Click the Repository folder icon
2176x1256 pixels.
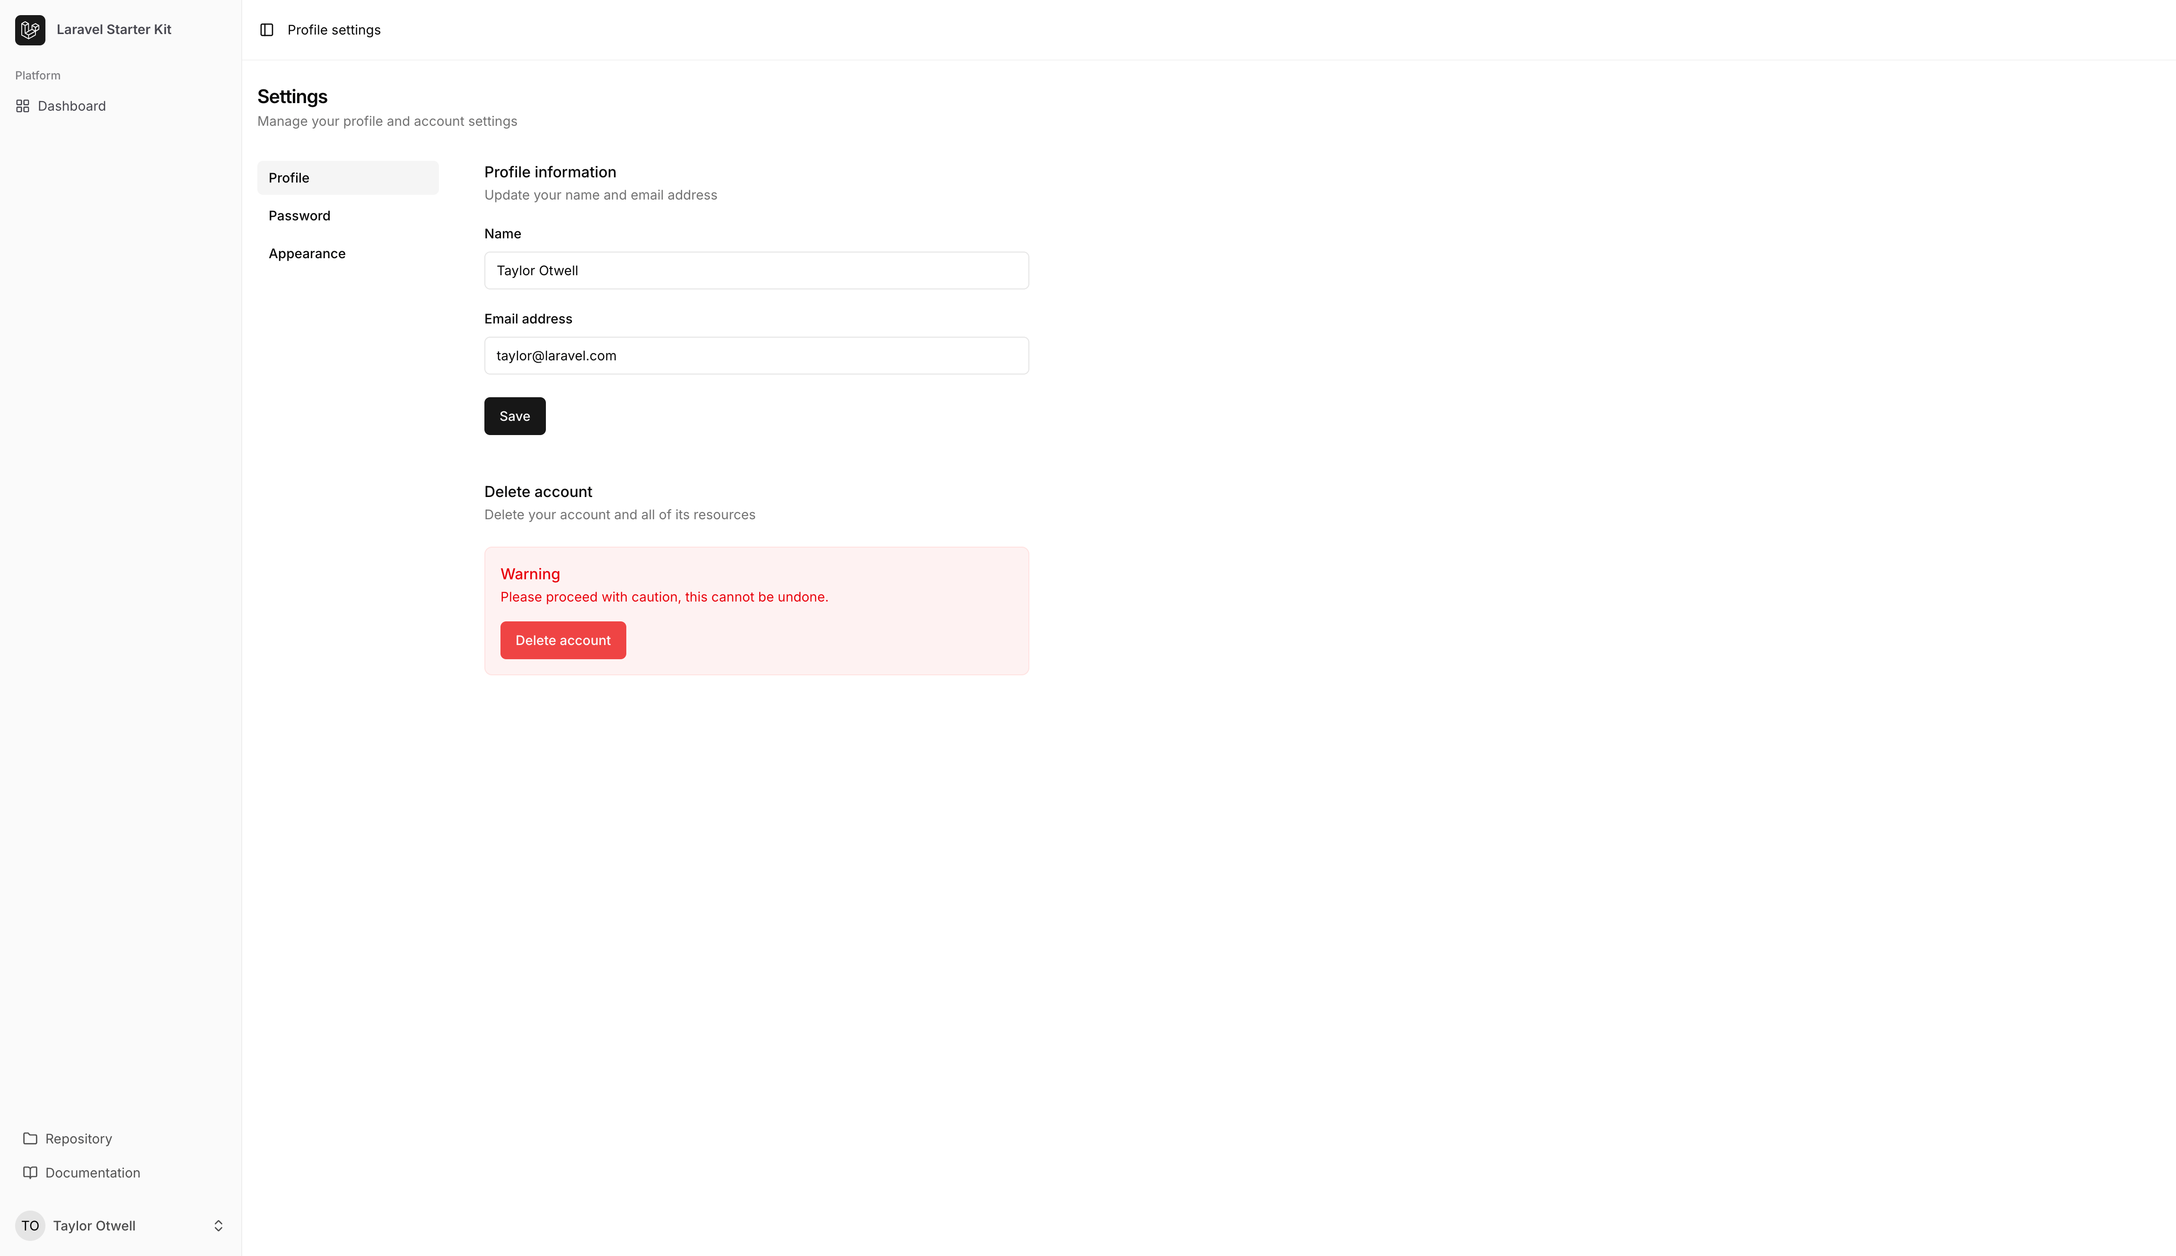(30, 1138)
